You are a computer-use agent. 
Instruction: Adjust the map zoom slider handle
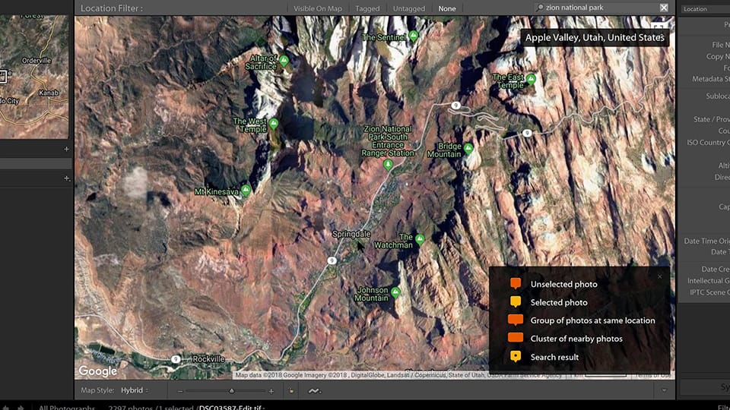231,391
